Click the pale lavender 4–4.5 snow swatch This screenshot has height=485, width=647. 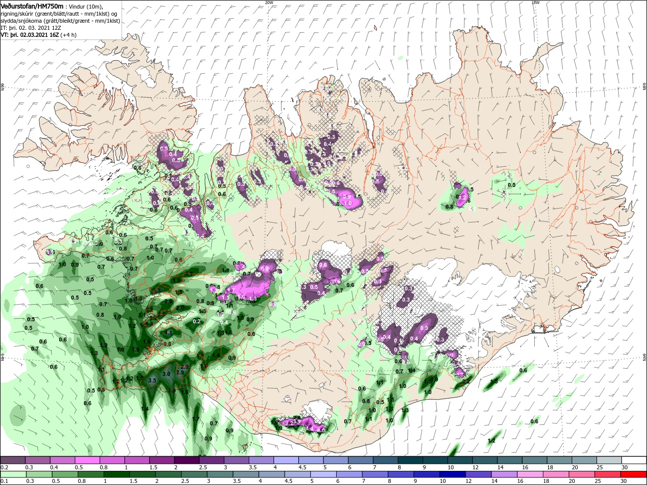[x=286, y=460]
